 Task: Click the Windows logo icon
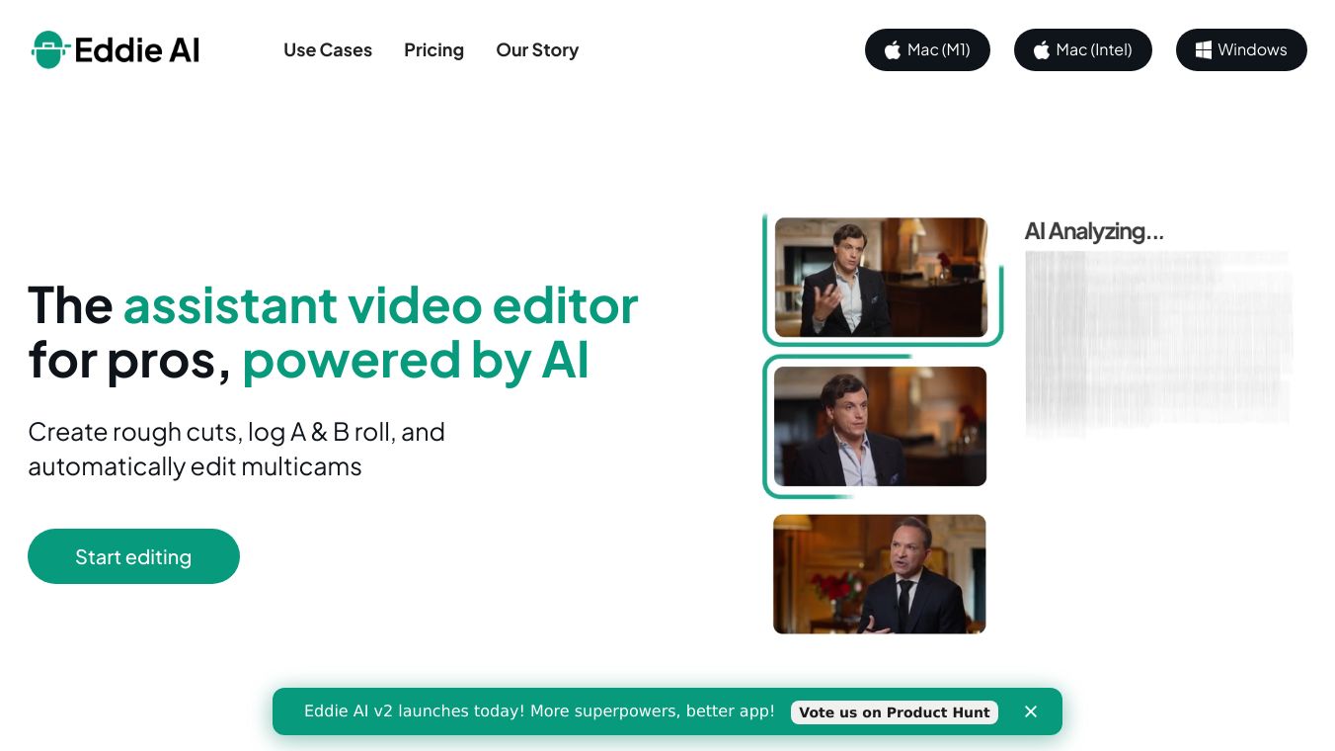1204,50
